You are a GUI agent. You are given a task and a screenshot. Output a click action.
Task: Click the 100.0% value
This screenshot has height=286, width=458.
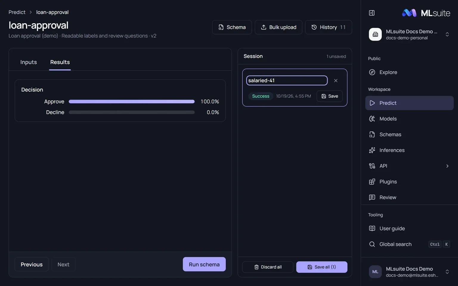click(210, 102)
